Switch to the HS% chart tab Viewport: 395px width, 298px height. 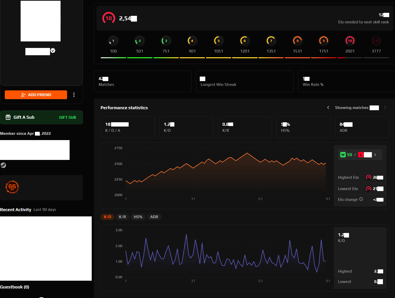(138, 217)
